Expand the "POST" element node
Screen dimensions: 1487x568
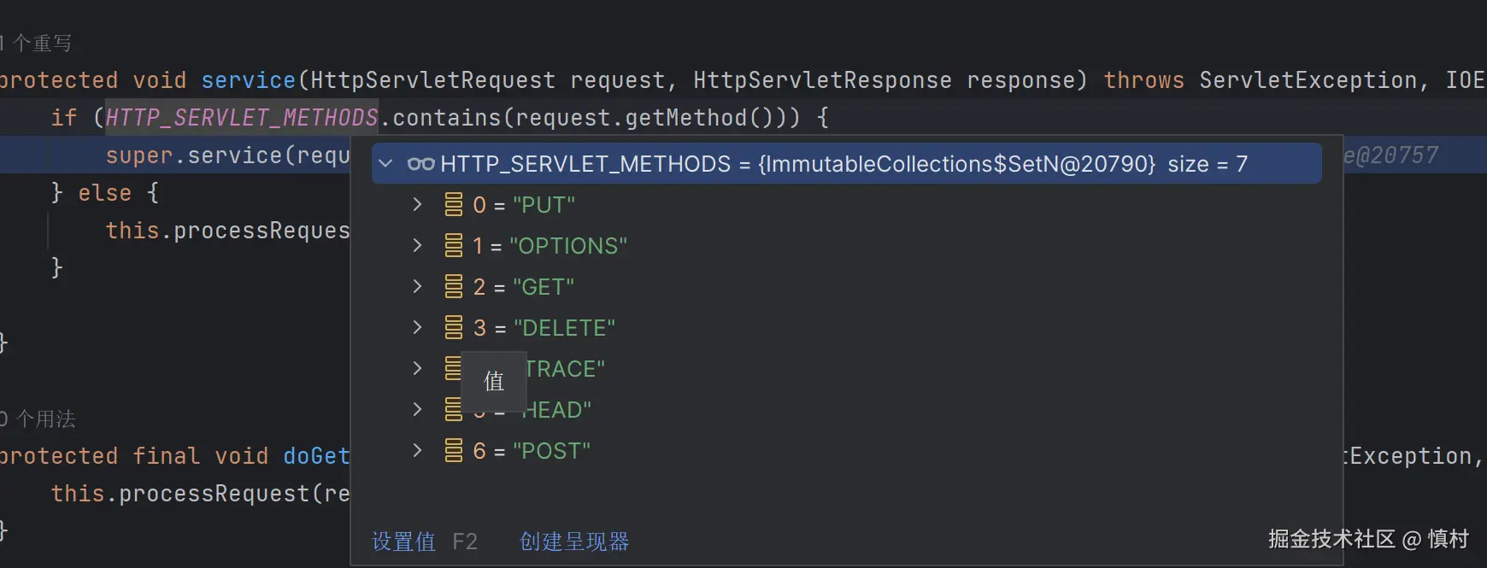tap(417, 451)
